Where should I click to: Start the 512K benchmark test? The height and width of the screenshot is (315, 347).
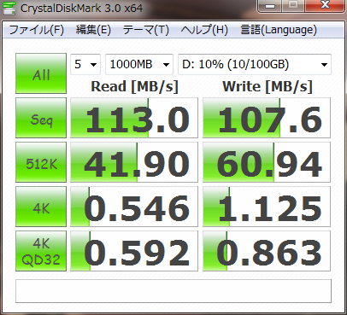[x=41, y=162]
